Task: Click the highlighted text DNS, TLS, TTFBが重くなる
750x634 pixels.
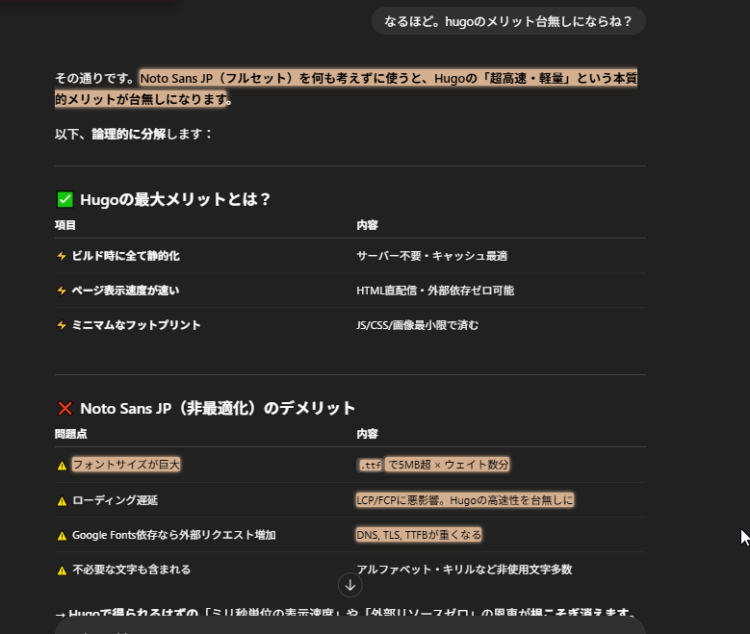Action: [419, 535]
